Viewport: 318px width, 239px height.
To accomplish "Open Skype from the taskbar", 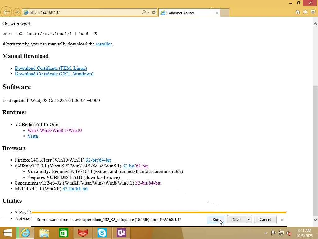I will [102, 233].
